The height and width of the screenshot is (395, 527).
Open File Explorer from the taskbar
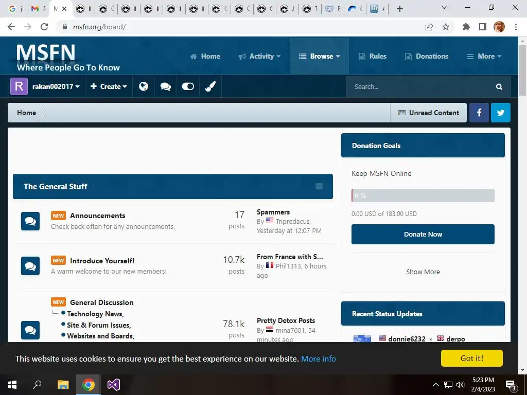click(x=63, y=385)
